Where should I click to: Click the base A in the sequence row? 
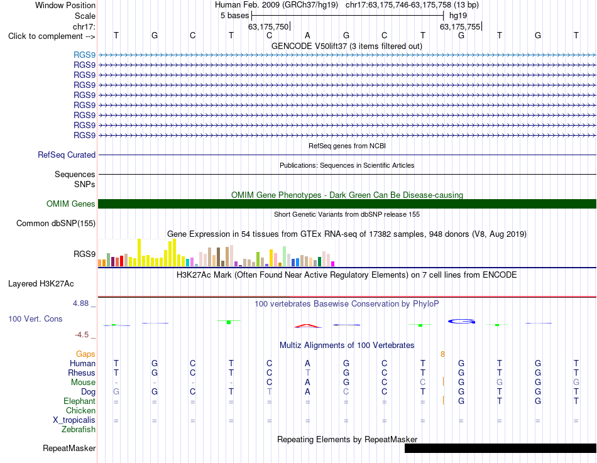pos(308,35)
